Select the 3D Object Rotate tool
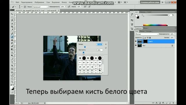 click(x=12, y=72)
